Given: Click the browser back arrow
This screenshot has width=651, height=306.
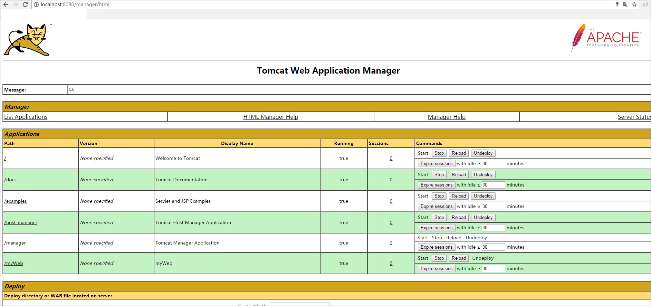Looking at the screenshot, I should point(6,4).
